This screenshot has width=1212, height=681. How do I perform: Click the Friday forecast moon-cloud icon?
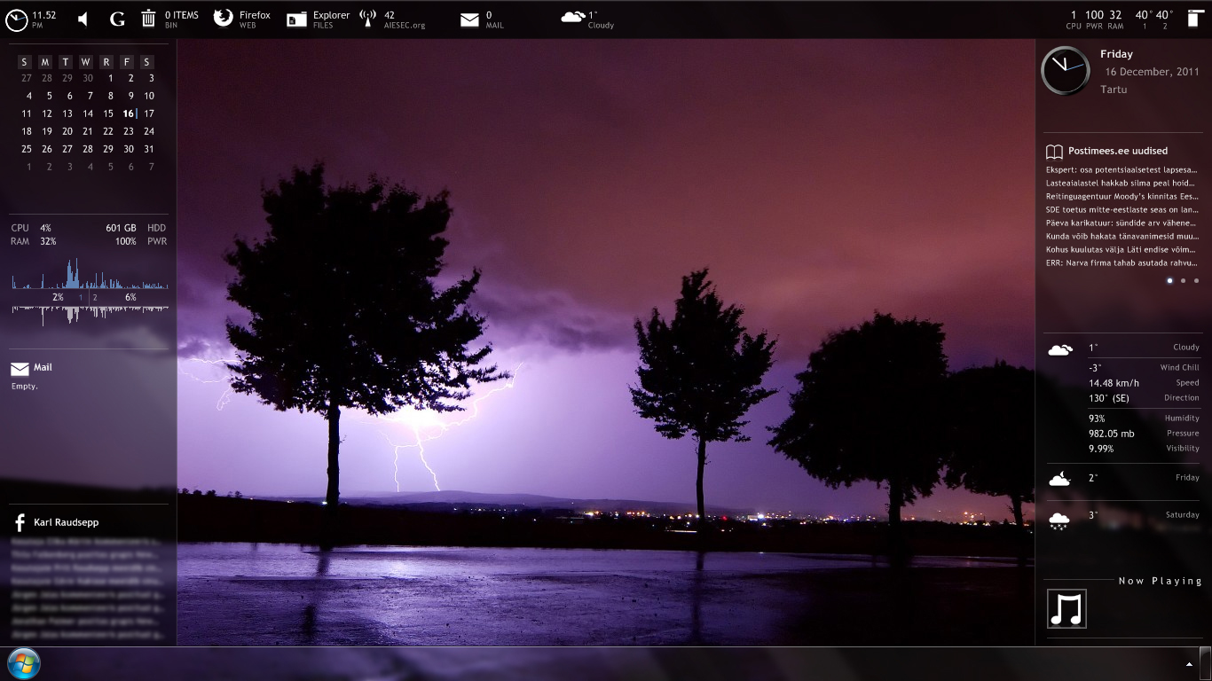click(1059, 480)
